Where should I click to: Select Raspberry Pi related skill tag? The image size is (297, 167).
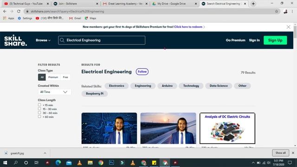[x=95, y=94]
